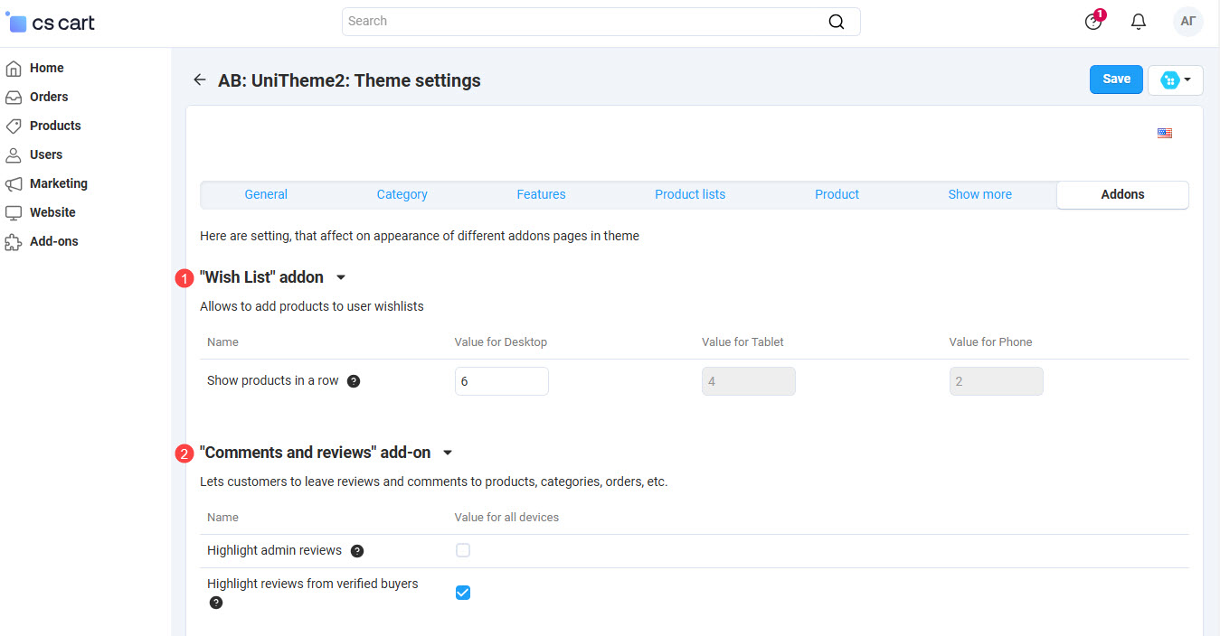
Task: Click "Highlight admin reviews" label
Action: coord(275,550)
